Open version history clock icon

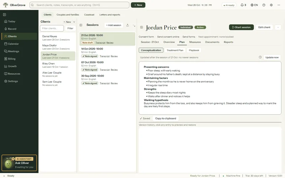coord(260,57)
